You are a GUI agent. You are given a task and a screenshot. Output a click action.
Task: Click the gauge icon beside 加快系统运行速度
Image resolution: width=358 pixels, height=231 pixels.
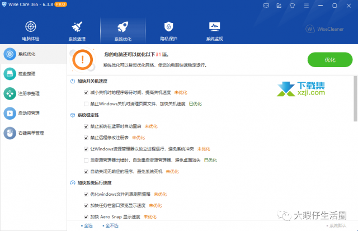coord(73,183)
